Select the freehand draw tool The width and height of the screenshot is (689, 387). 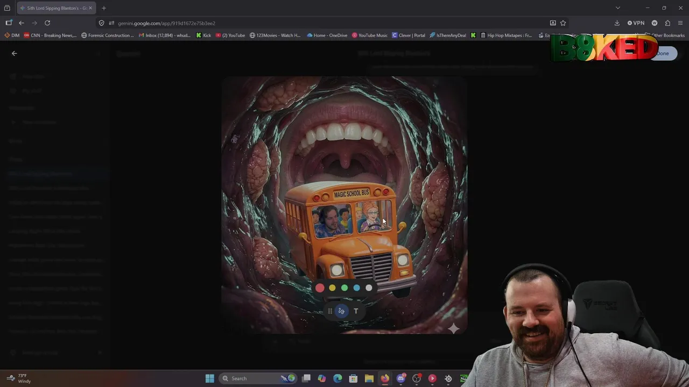tap(341, 311)
